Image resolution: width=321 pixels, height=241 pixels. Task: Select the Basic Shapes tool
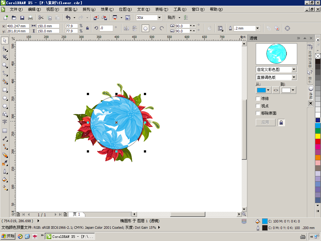[x=5, y=114]
